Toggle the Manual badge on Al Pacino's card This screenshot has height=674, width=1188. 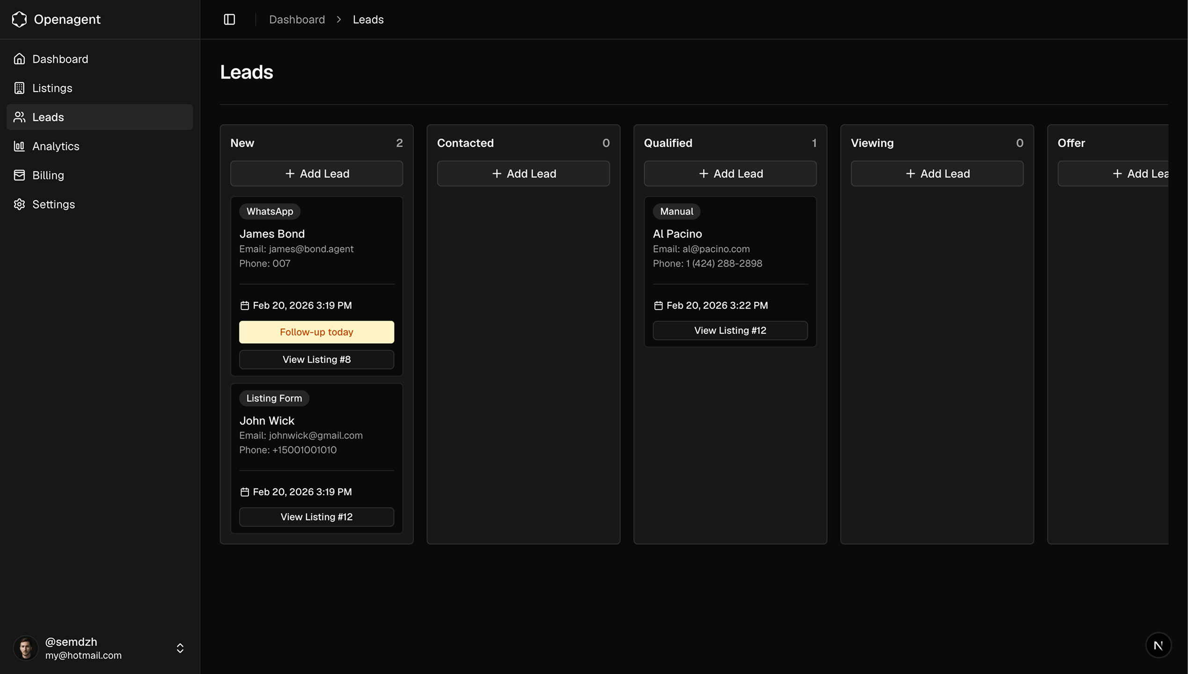(x=676, y=211)
